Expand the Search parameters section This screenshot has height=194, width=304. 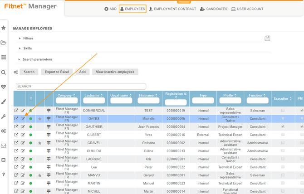37,59
